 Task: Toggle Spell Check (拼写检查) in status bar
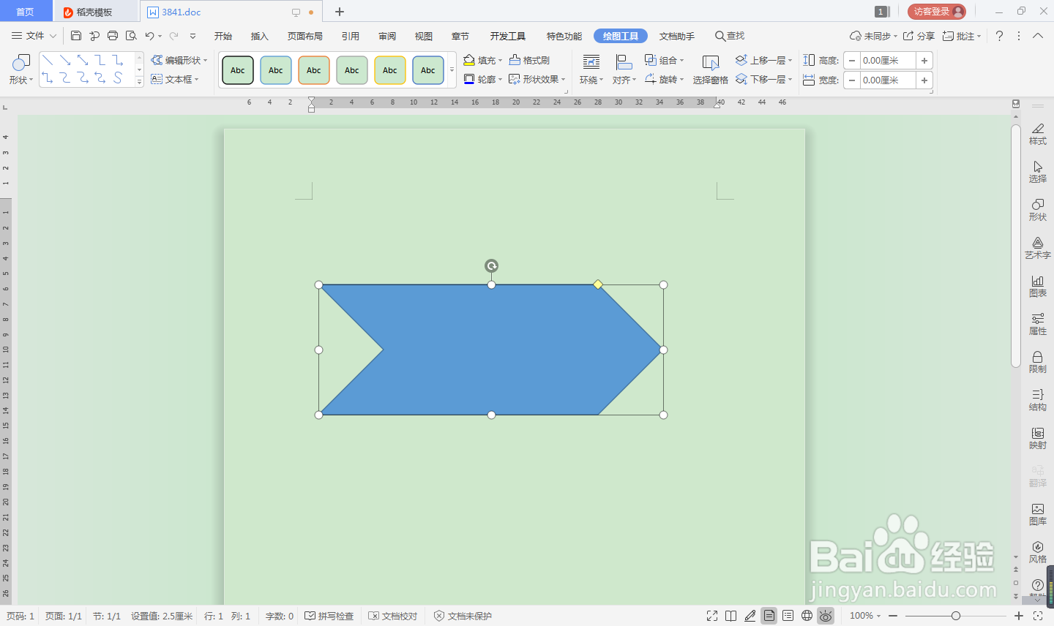[x=329, y=616]
